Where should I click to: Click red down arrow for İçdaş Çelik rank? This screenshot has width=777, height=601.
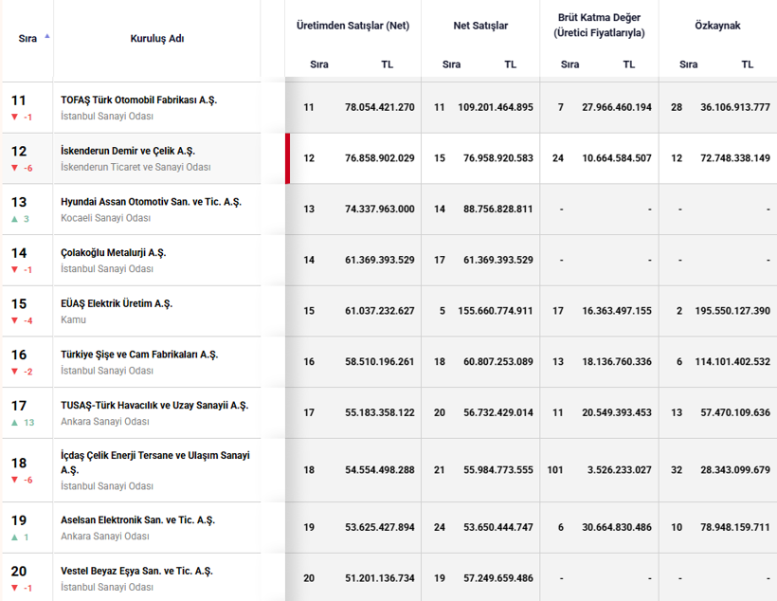15,480
